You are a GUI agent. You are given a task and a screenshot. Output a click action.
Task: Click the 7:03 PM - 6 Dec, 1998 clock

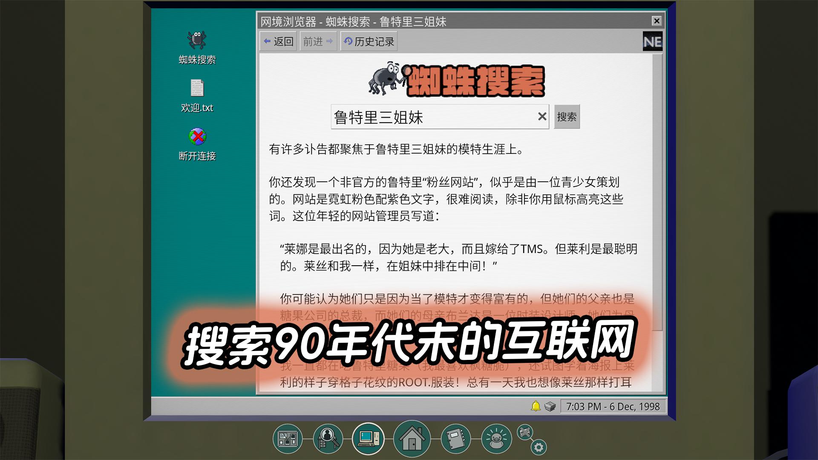[x=613, y=406]
